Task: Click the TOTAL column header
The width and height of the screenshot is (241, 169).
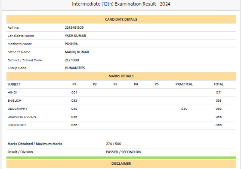Action: (219, 84)
